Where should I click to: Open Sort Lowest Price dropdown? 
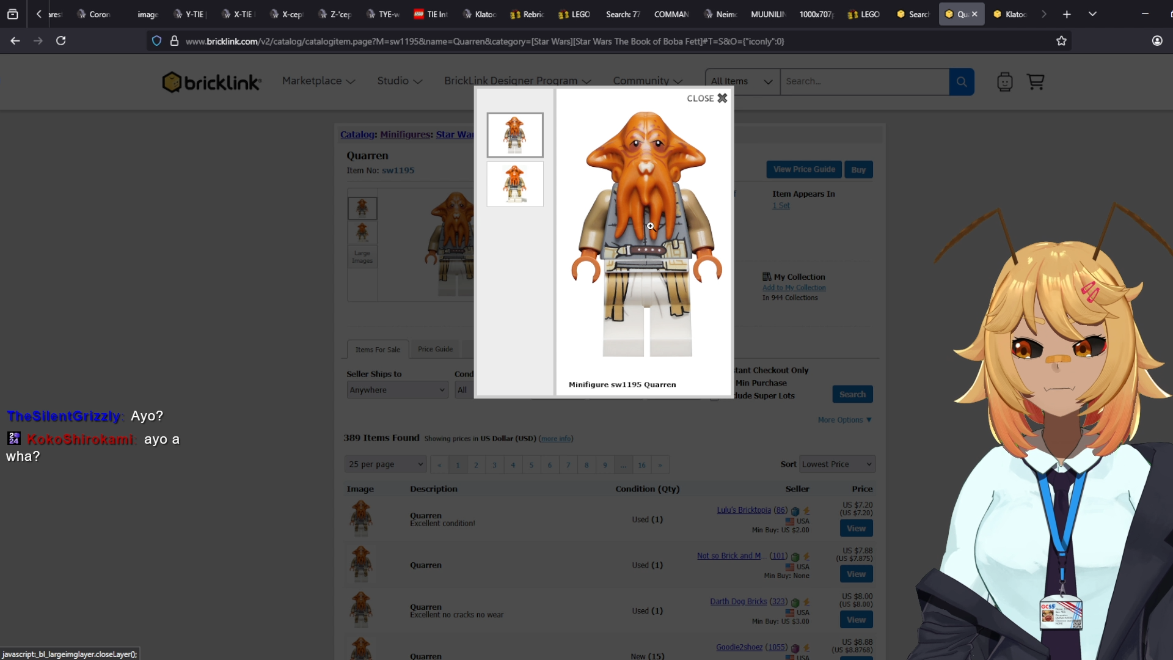point(836,464)
